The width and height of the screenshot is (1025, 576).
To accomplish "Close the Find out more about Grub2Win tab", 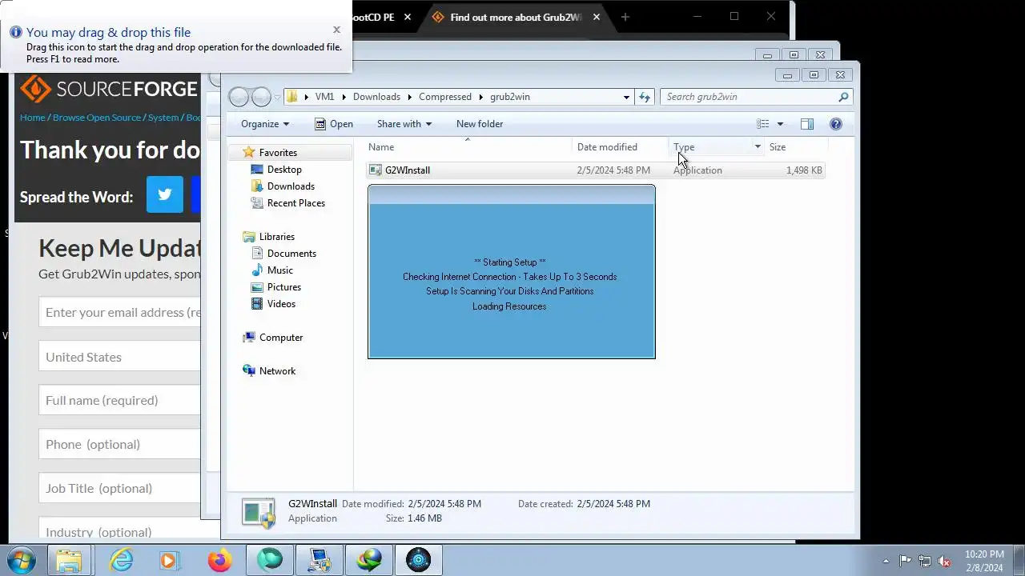I will coord(597,17).
